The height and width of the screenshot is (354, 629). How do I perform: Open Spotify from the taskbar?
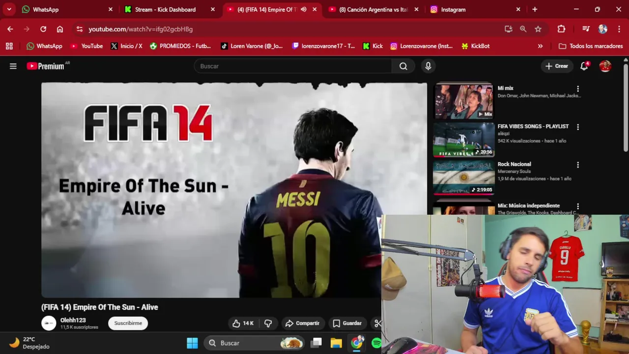pyautogui.click(x=376, y=343)
